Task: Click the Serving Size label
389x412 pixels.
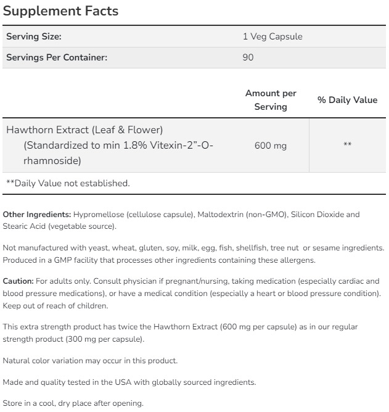Action: [33, 36]
